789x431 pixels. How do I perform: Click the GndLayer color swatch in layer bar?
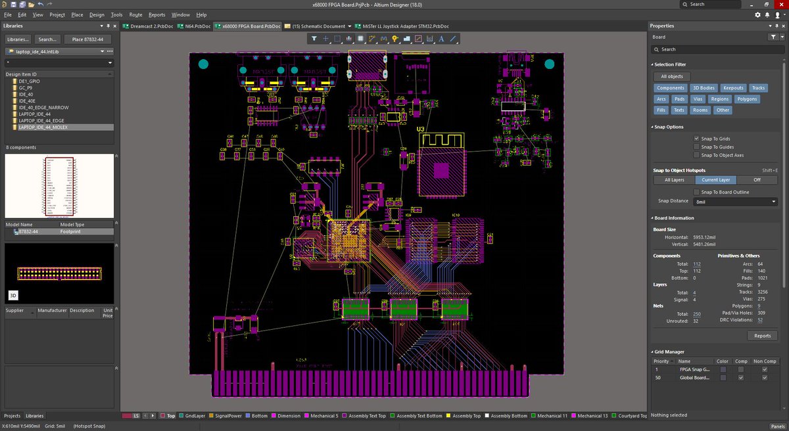point(181,416)
